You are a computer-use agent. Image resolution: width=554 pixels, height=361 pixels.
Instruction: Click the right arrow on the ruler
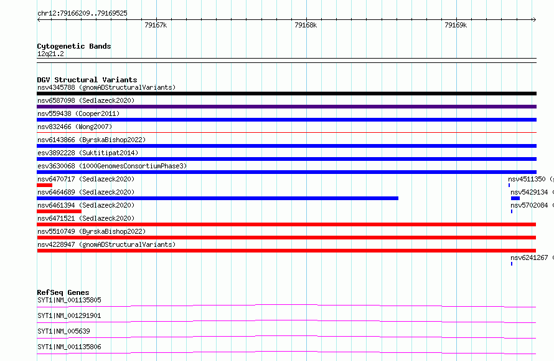[534, 20]
